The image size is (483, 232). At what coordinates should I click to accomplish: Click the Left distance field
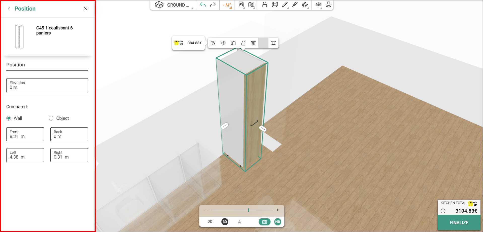click(x=25, y=155)
